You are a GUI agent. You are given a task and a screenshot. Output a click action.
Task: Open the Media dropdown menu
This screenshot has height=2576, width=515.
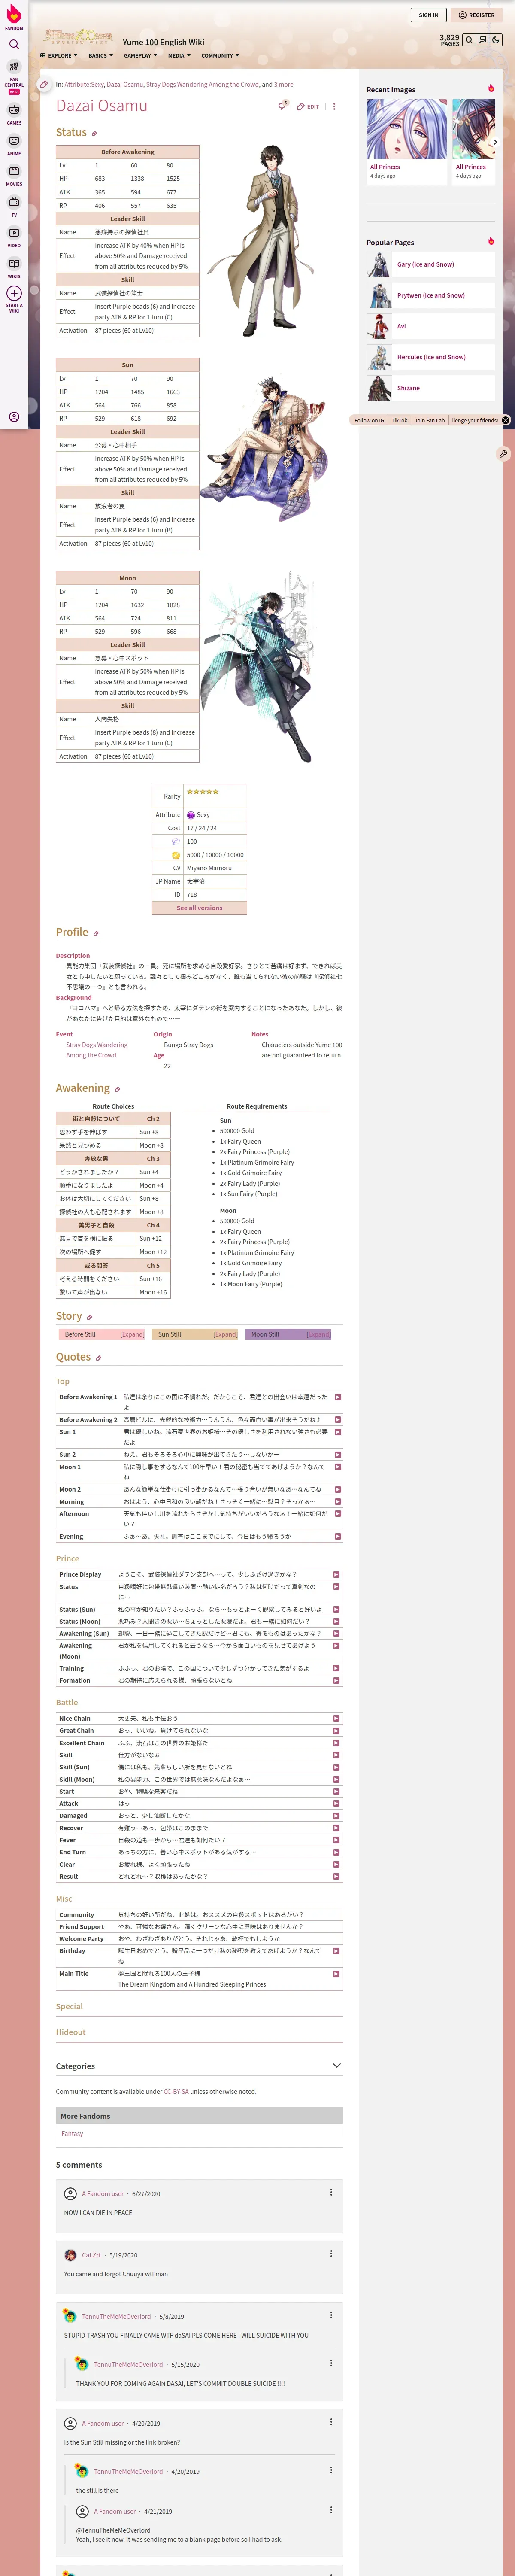coord(179,56)
